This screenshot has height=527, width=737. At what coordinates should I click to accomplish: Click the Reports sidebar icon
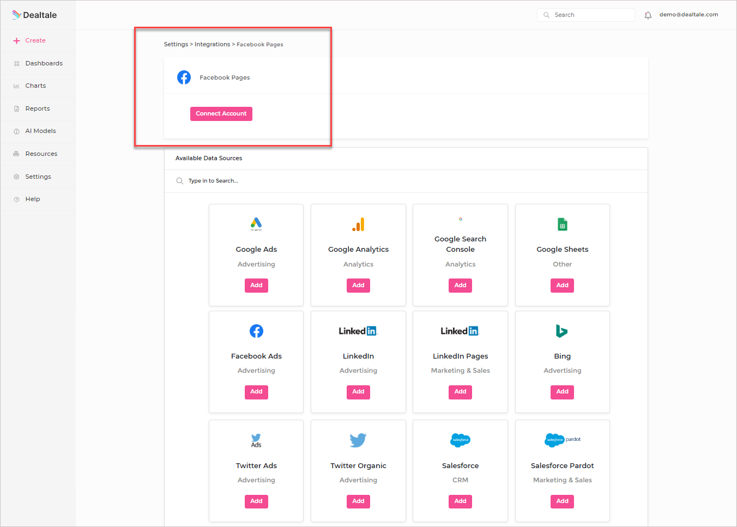[x=16, y=109]
